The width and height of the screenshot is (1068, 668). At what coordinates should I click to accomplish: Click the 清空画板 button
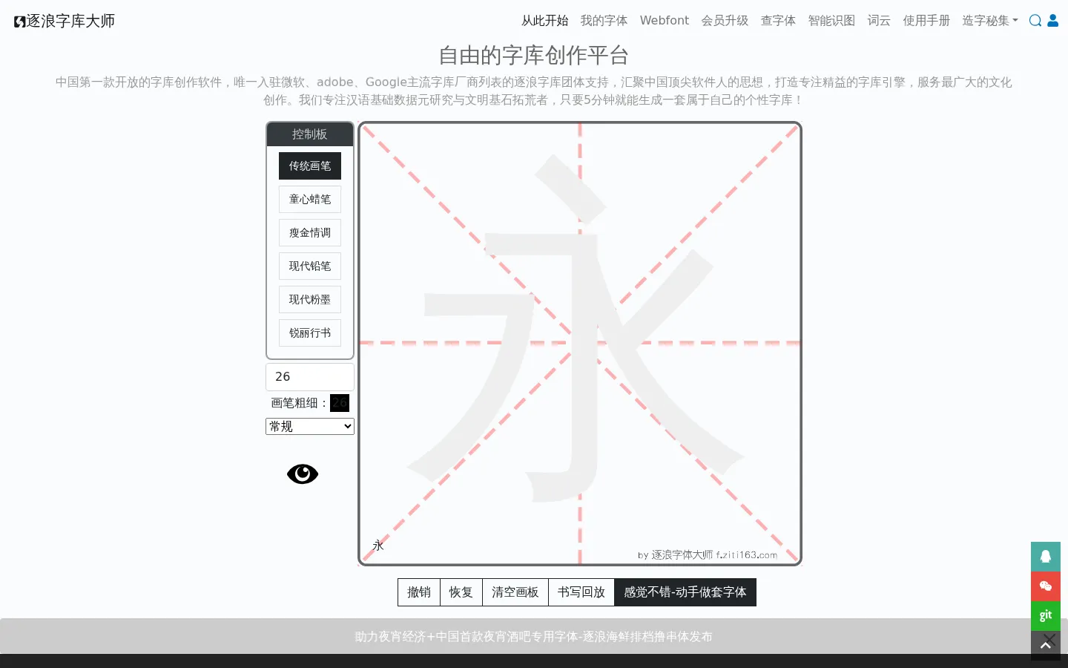(515, 592)
